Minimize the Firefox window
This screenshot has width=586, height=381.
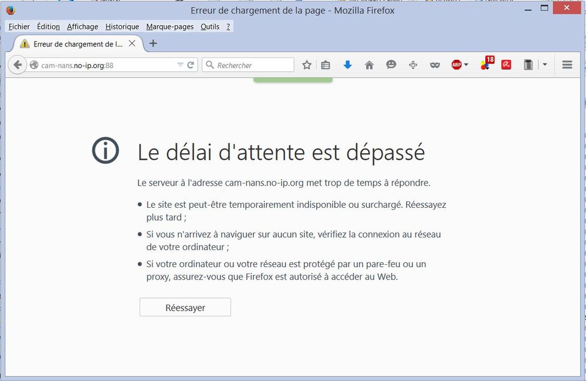[528, 10]
